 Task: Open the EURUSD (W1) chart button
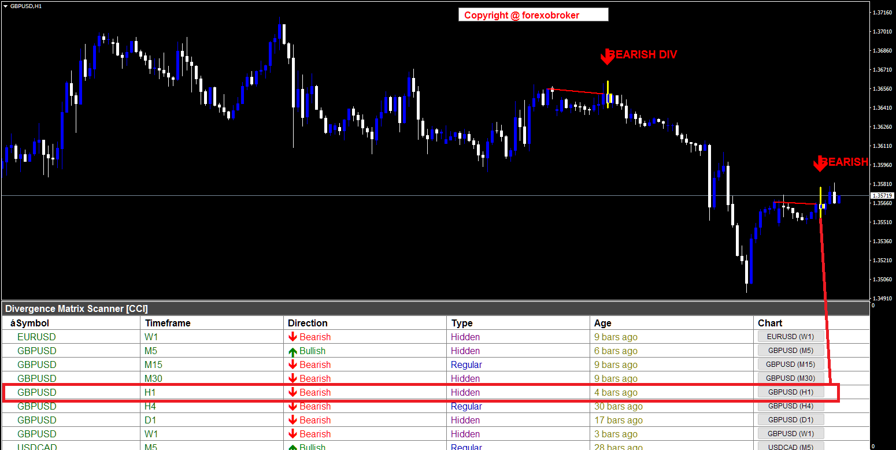[790, 337]
